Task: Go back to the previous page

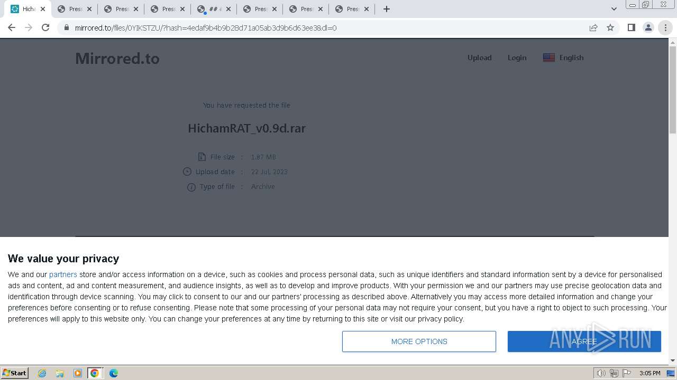Action: click(12, 27)
